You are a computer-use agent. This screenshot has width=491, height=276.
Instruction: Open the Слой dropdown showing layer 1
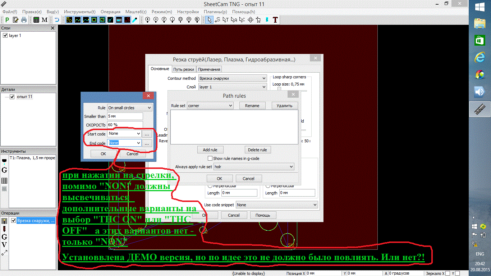pos(232,87)
